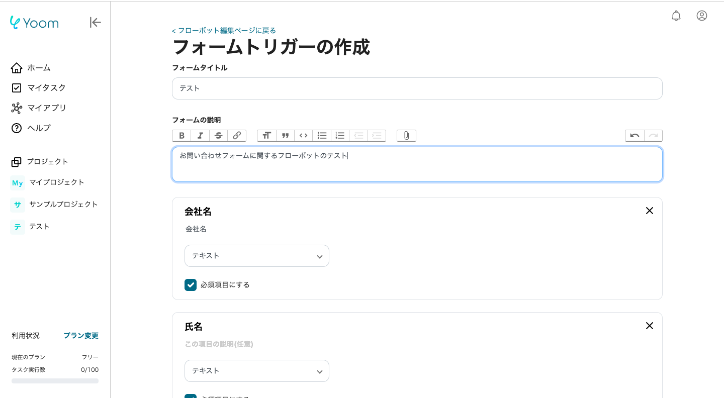
Task: Click the プラン変更 link
Action: (x=80, y=336)
